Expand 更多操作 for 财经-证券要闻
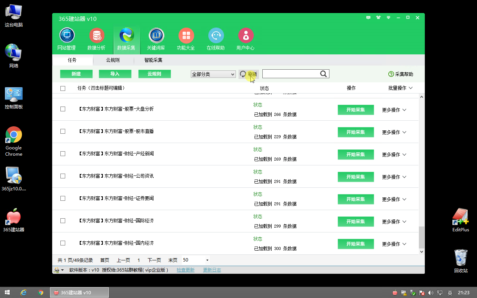 pos(394,199)
